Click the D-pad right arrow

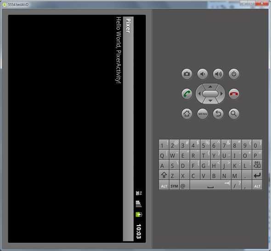[x=221, y=94]
